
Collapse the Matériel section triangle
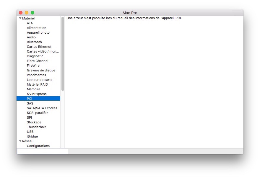tap(20, 18)
